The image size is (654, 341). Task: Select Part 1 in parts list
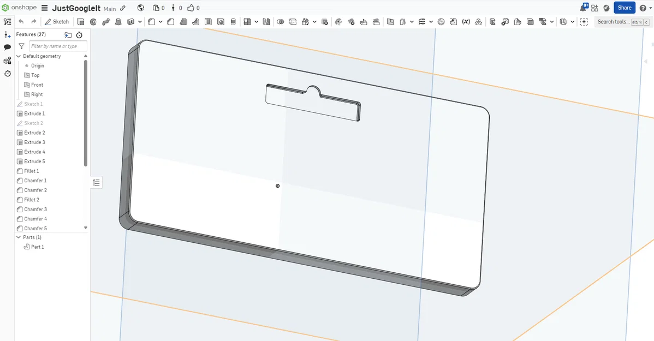(34, 247)
